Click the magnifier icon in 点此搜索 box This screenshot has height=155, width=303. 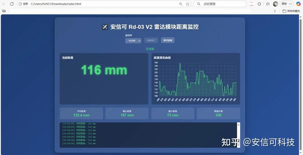click(x=198, y=4)
